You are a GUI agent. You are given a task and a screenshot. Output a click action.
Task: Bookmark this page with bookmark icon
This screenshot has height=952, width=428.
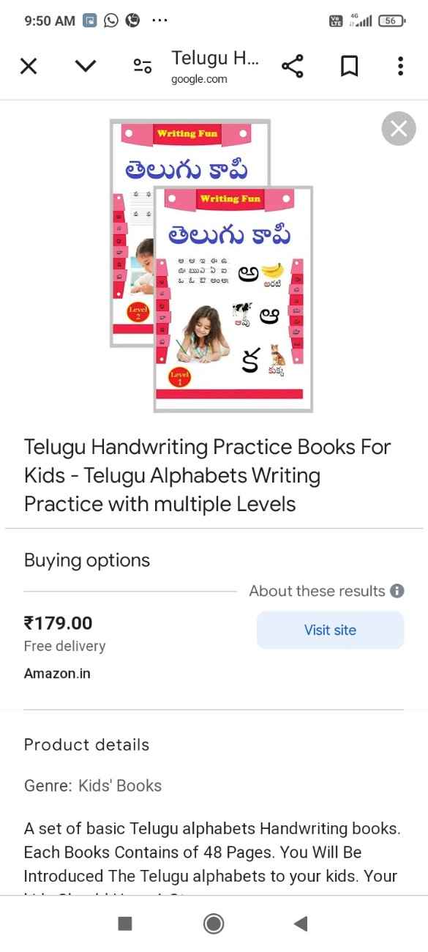pyautogui.click(x=350, y=67)
